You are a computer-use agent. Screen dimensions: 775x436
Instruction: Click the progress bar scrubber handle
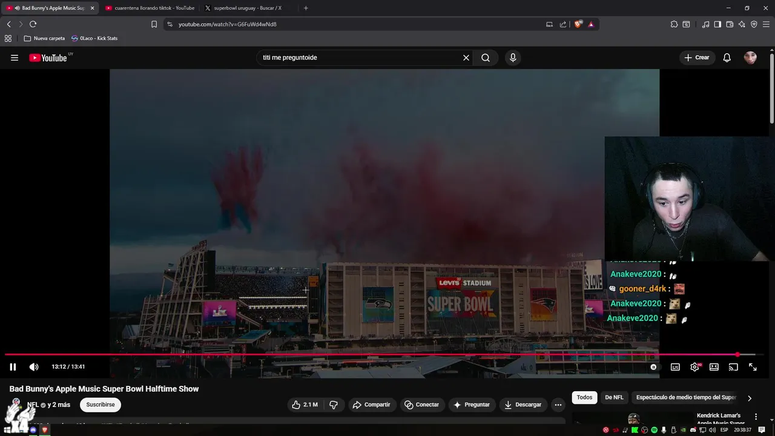click(x=737, y=355)
